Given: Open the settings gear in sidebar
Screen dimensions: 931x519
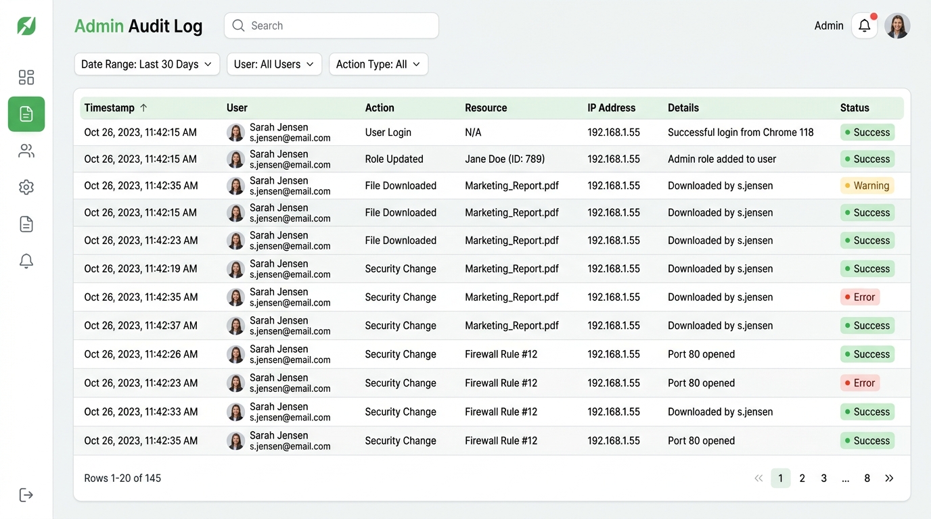Looking at the screenshot, I should (x=26, y=187).
